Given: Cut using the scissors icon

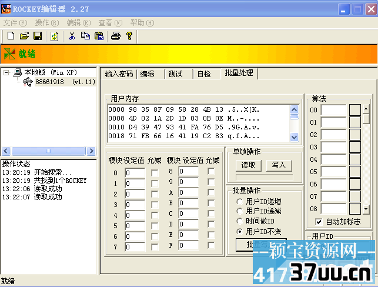Looking at the screenshot, I should (72, 36).
